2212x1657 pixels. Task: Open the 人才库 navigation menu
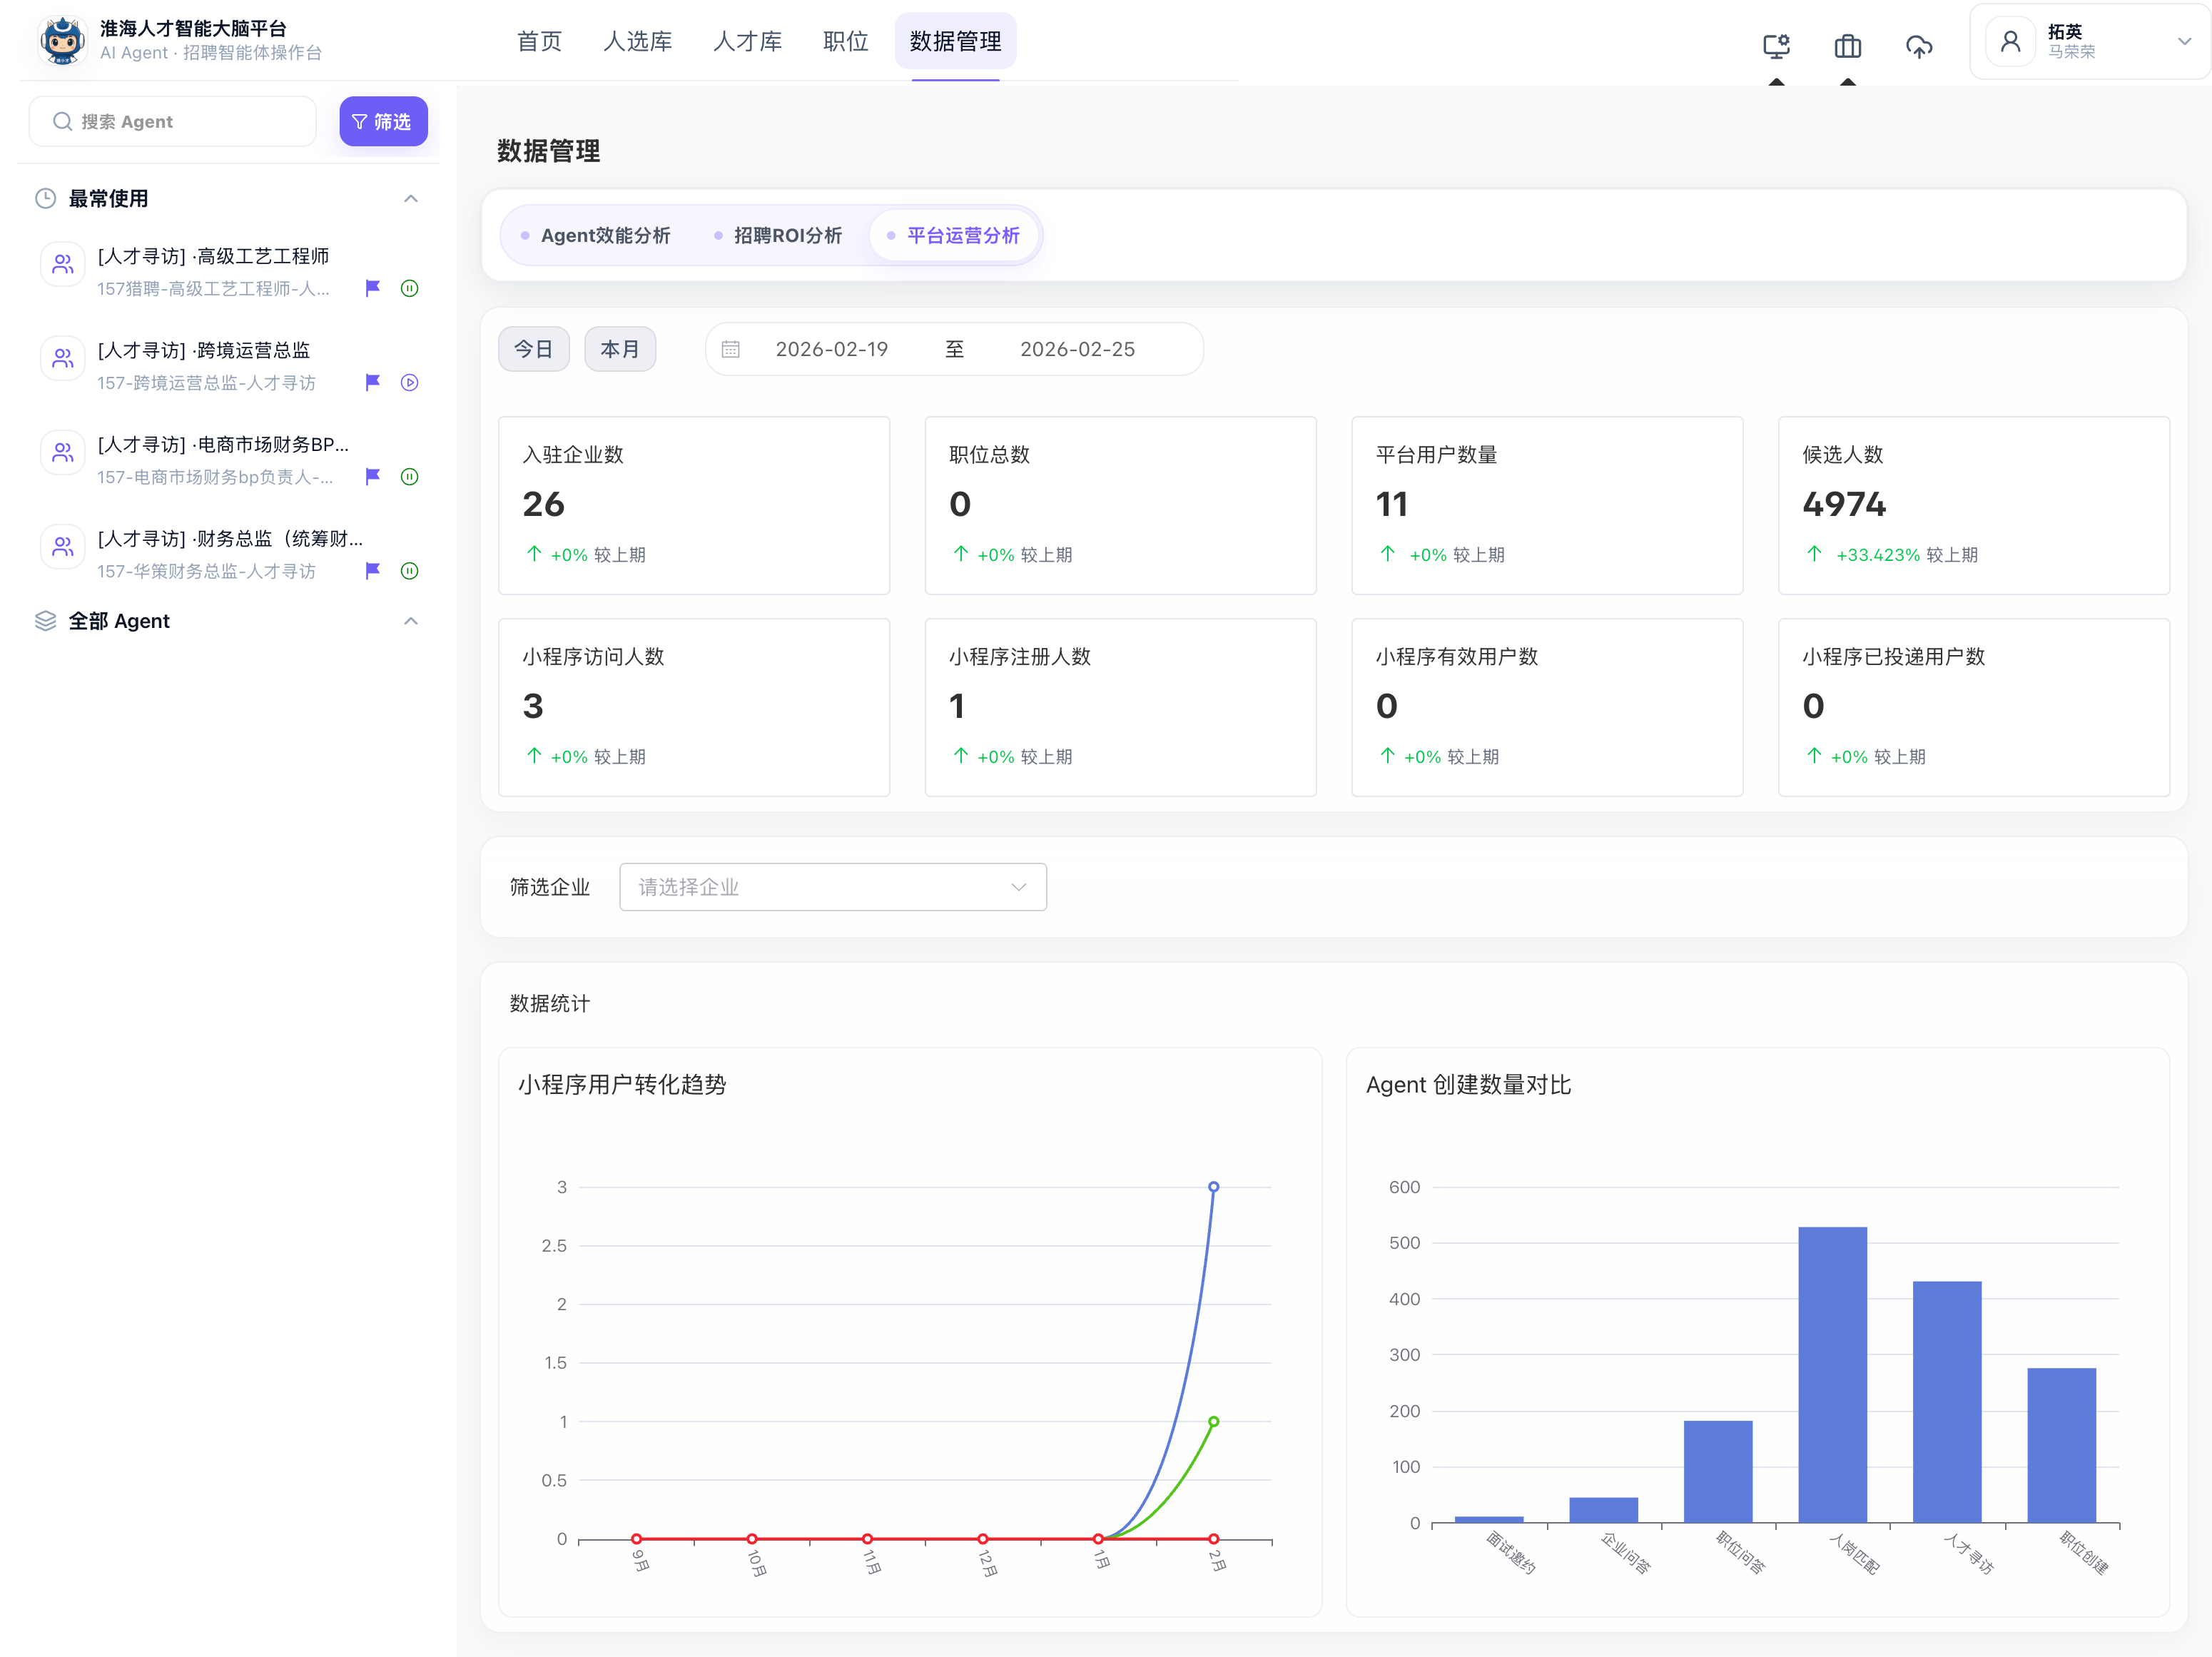click(x=747, y=41)
